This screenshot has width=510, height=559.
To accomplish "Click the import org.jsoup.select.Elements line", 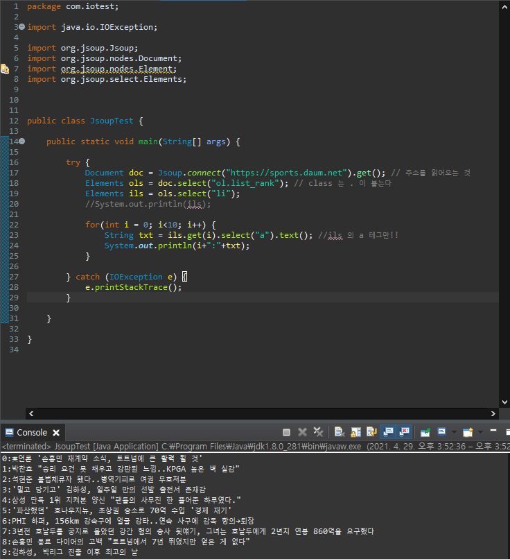I will [x=107, y=79].
